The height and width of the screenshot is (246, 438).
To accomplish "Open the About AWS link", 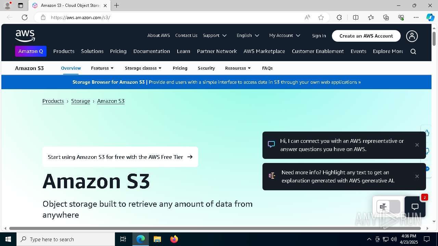I will (158, 36).
